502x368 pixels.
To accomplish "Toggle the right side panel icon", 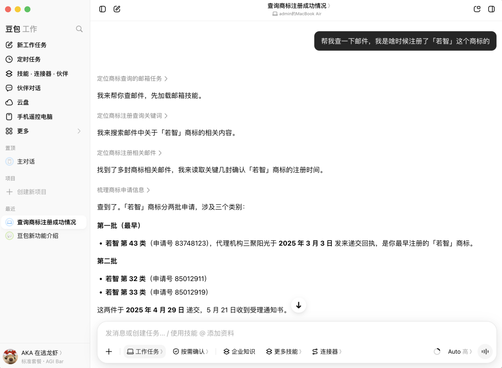I will point(491,9).
